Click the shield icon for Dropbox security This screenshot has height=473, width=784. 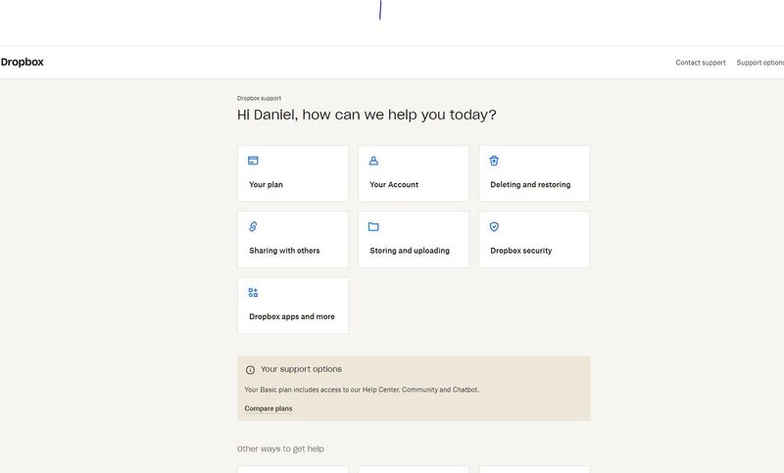(494, 226)
